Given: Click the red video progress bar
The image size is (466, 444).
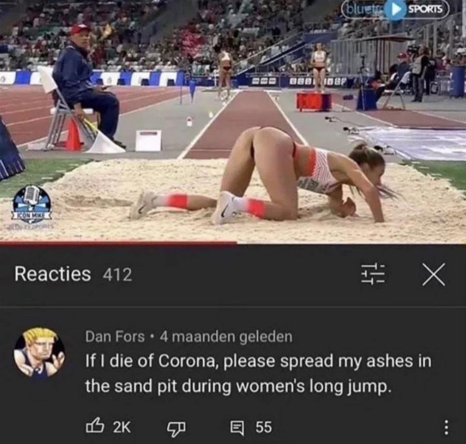Looking at the screenshot, I should tap(118, 243).
